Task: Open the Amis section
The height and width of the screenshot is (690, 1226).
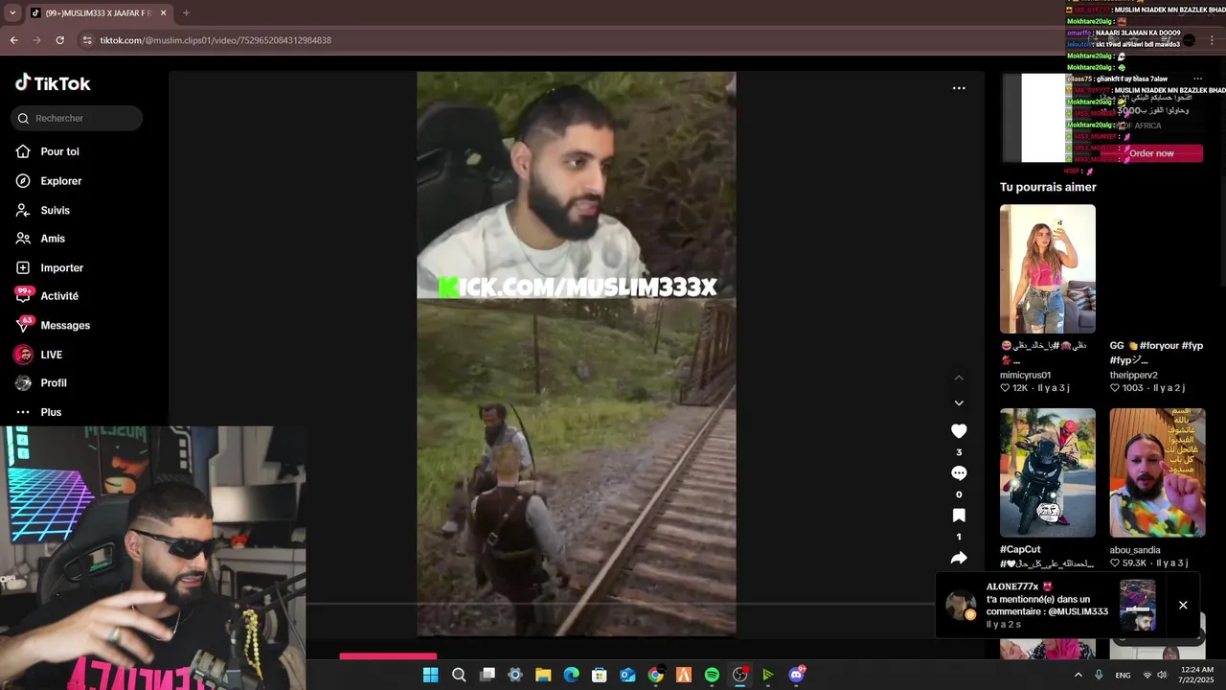Action: click(x=53, y=239)
